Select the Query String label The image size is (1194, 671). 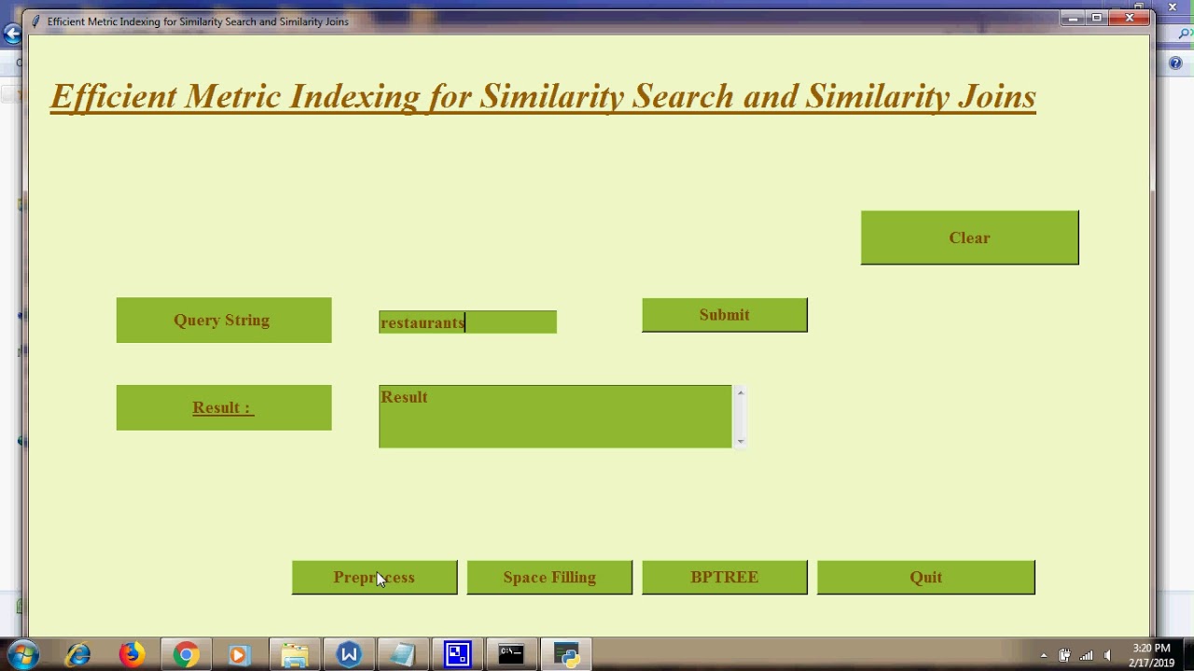[x=224, y=321]
